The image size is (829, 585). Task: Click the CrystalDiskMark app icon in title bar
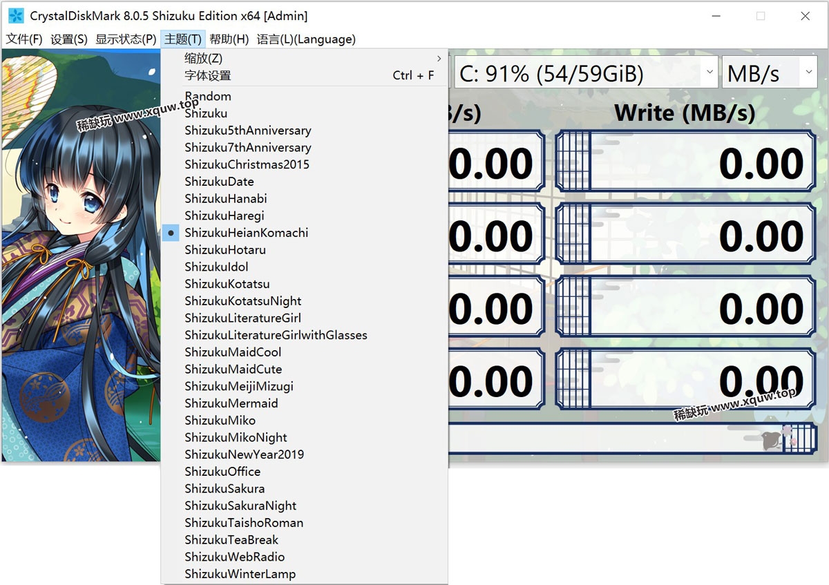click(x=16, y=16)
